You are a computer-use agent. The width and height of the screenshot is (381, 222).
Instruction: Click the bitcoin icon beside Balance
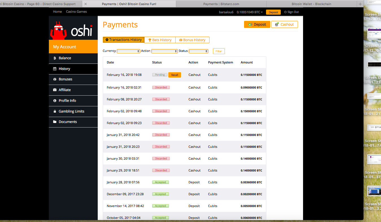point(55,58)
